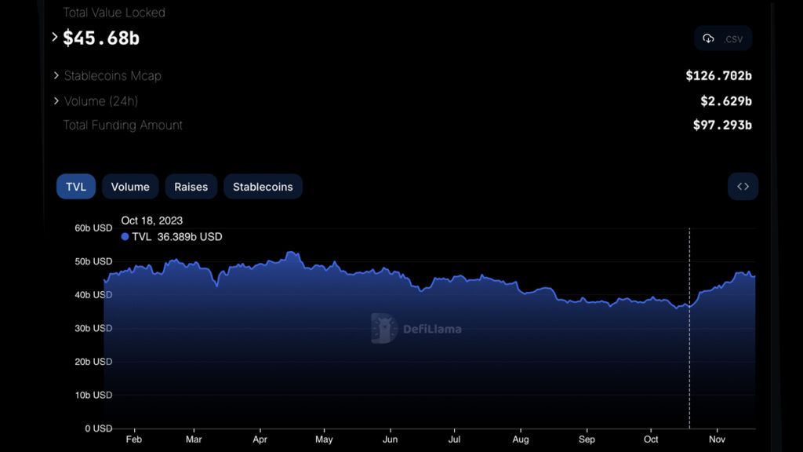Click the Total Funding Amount value
Image resolution: width=803 pixels, height=452 pixels.
722,124
